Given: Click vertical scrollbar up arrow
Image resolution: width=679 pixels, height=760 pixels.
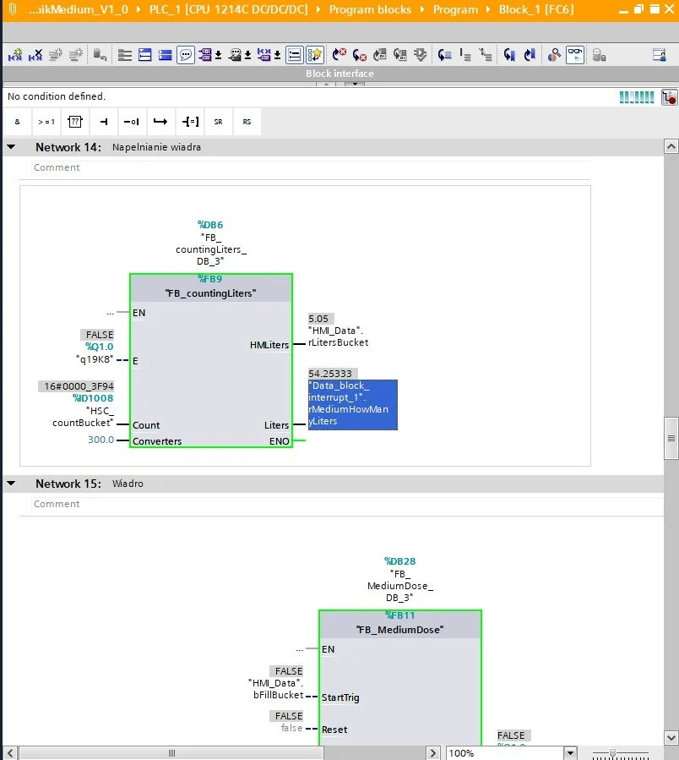Looking at the screenshot, I should click(x=671, y=146).
